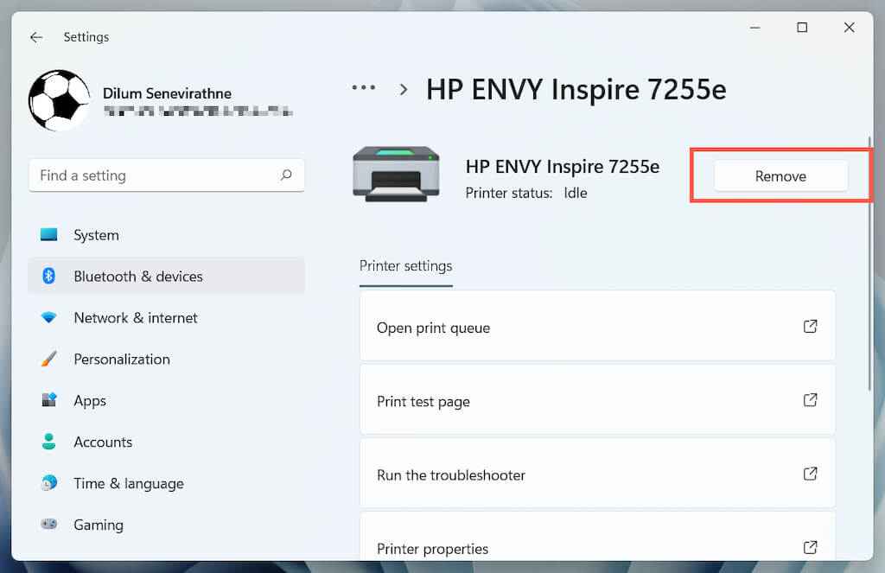Click external-link icon on Print test page
The width and height of the screenshot is (885, 573).
tap(810, 400)
